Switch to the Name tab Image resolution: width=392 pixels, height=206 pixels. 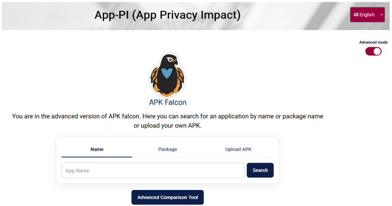pyautogui.click(x=97, y=150)
